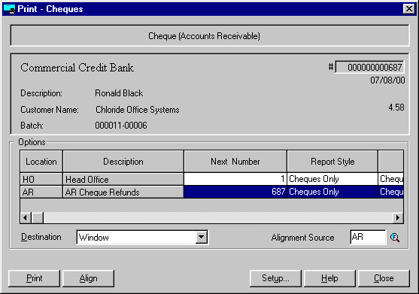Click the cheque date 07/08/00
The width and height of the screenshot is (419, 294).
coord(387,80)
